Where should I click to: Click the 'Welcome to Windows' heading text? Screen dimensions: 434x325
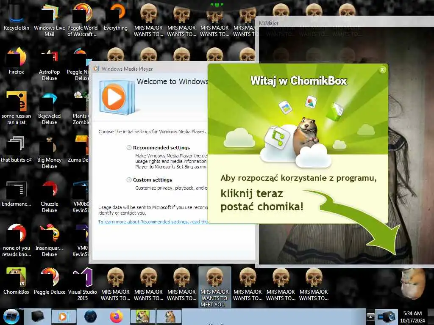click(x=172, y=82)
